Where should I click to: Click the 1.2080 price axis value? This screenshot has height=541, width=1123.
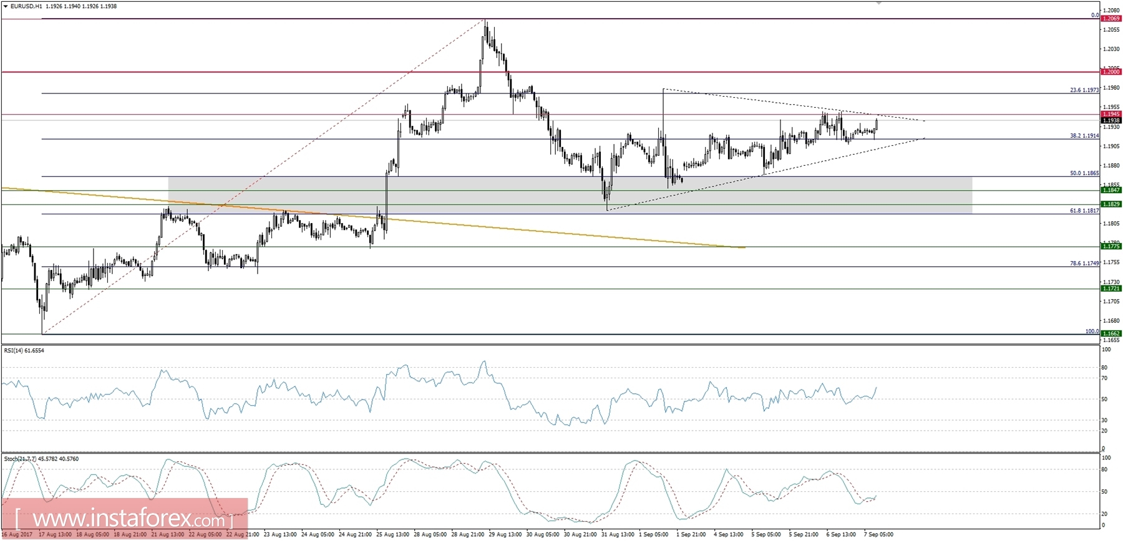(x=1111, y=10)
